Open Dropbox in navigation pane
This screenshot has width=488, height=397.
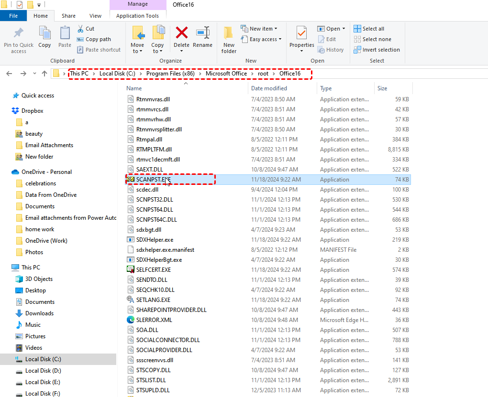coord(33,111)
